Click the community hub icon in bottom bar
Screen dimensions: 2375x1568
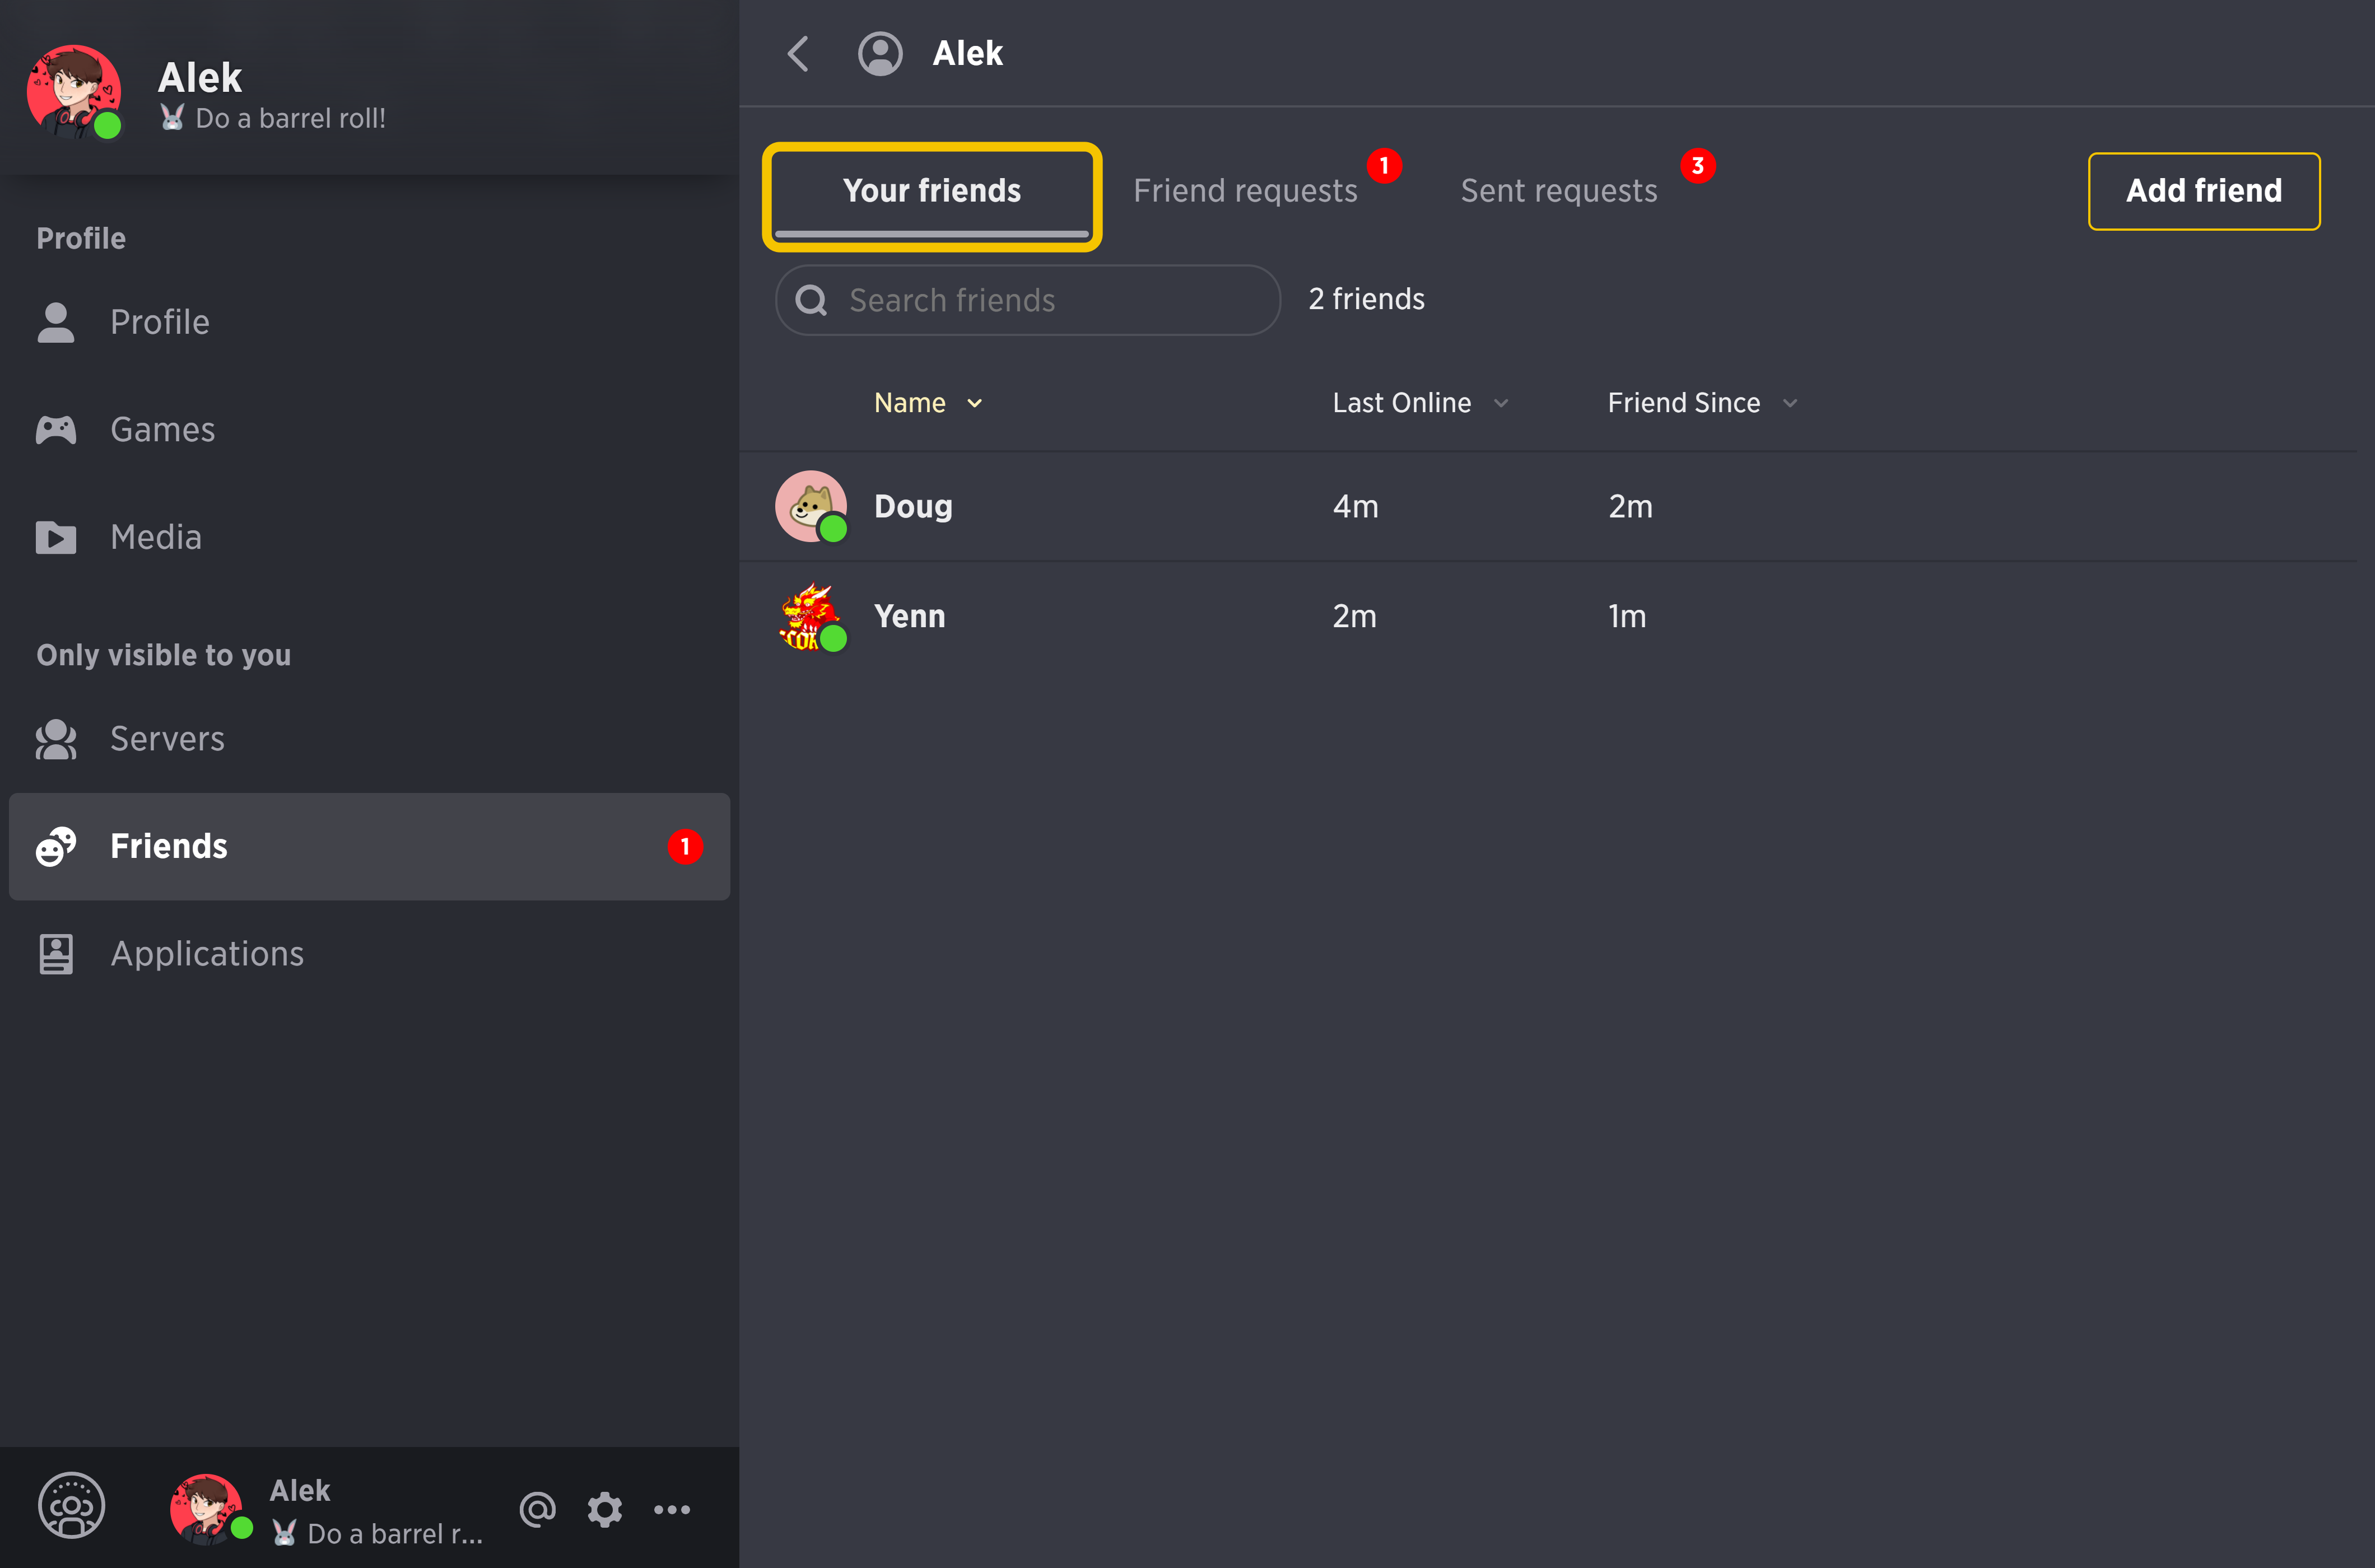(71, 1506)
